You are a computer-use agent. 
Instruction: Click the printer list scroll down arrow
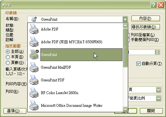[x=125, y=109]
